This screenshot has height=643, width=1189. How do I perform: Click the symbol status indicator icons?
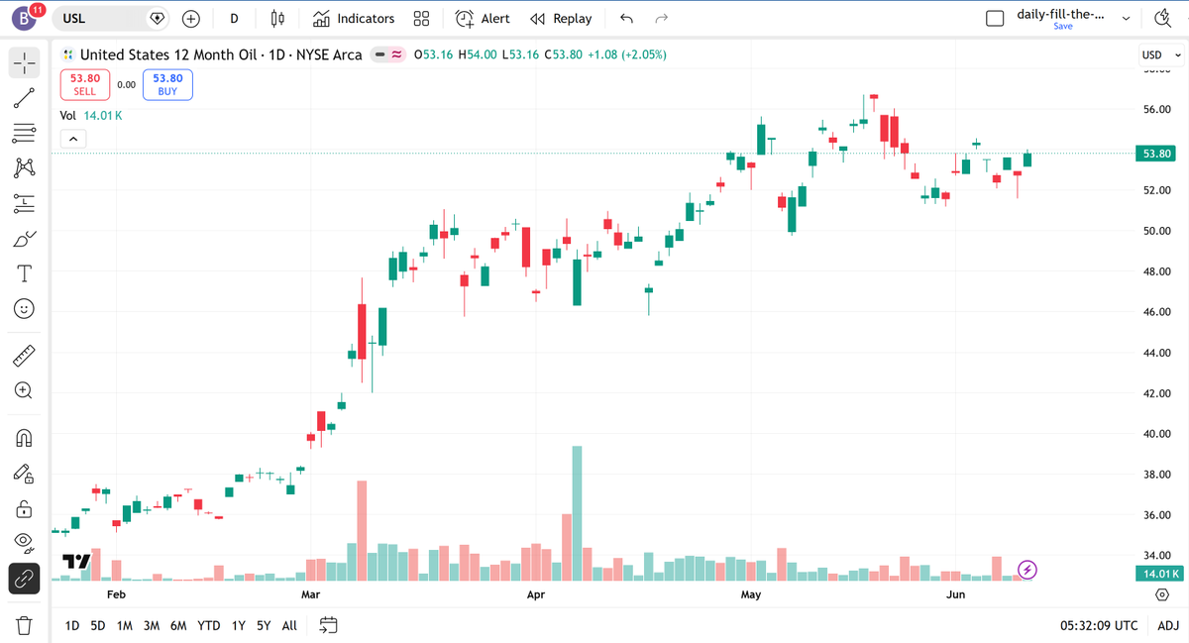[387, 54]
